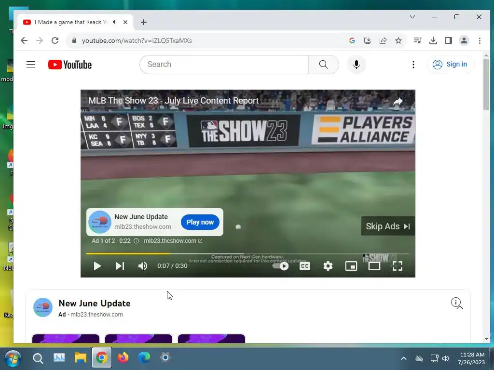Mute the tab audio speaker icon
This screenshot has height=370, width=494.
115,22
